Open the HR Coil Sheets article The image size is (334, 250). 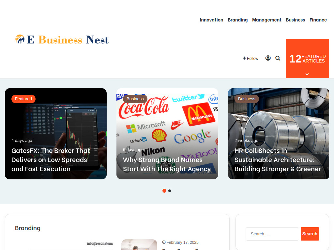tap(278, 160)
